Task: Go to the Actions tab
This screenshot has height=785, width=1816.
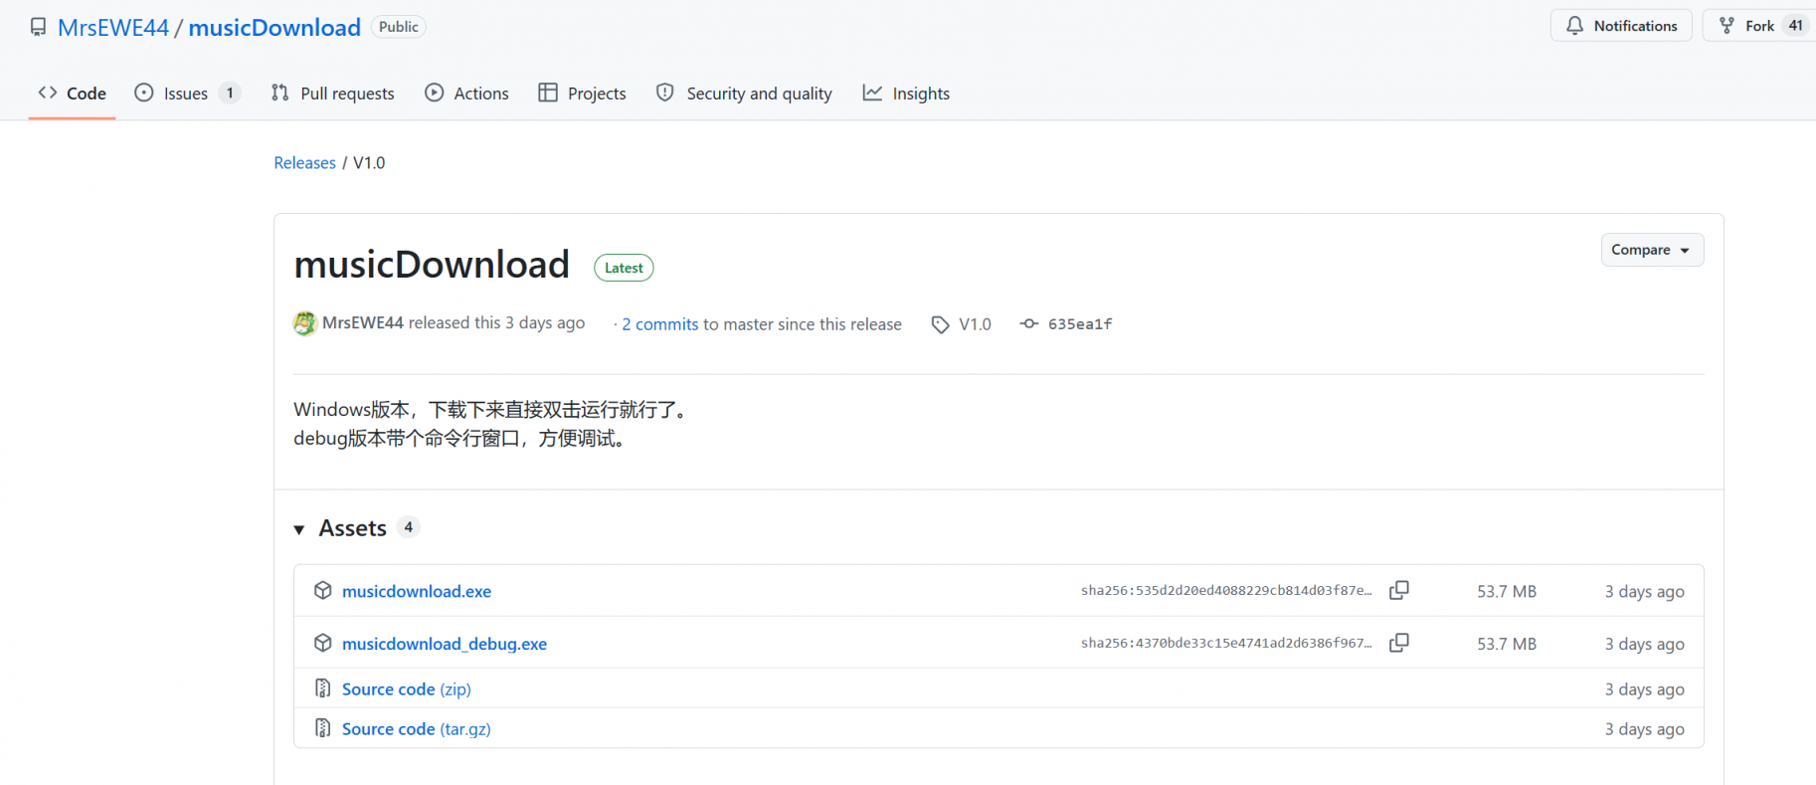Action: coord(466,94)
